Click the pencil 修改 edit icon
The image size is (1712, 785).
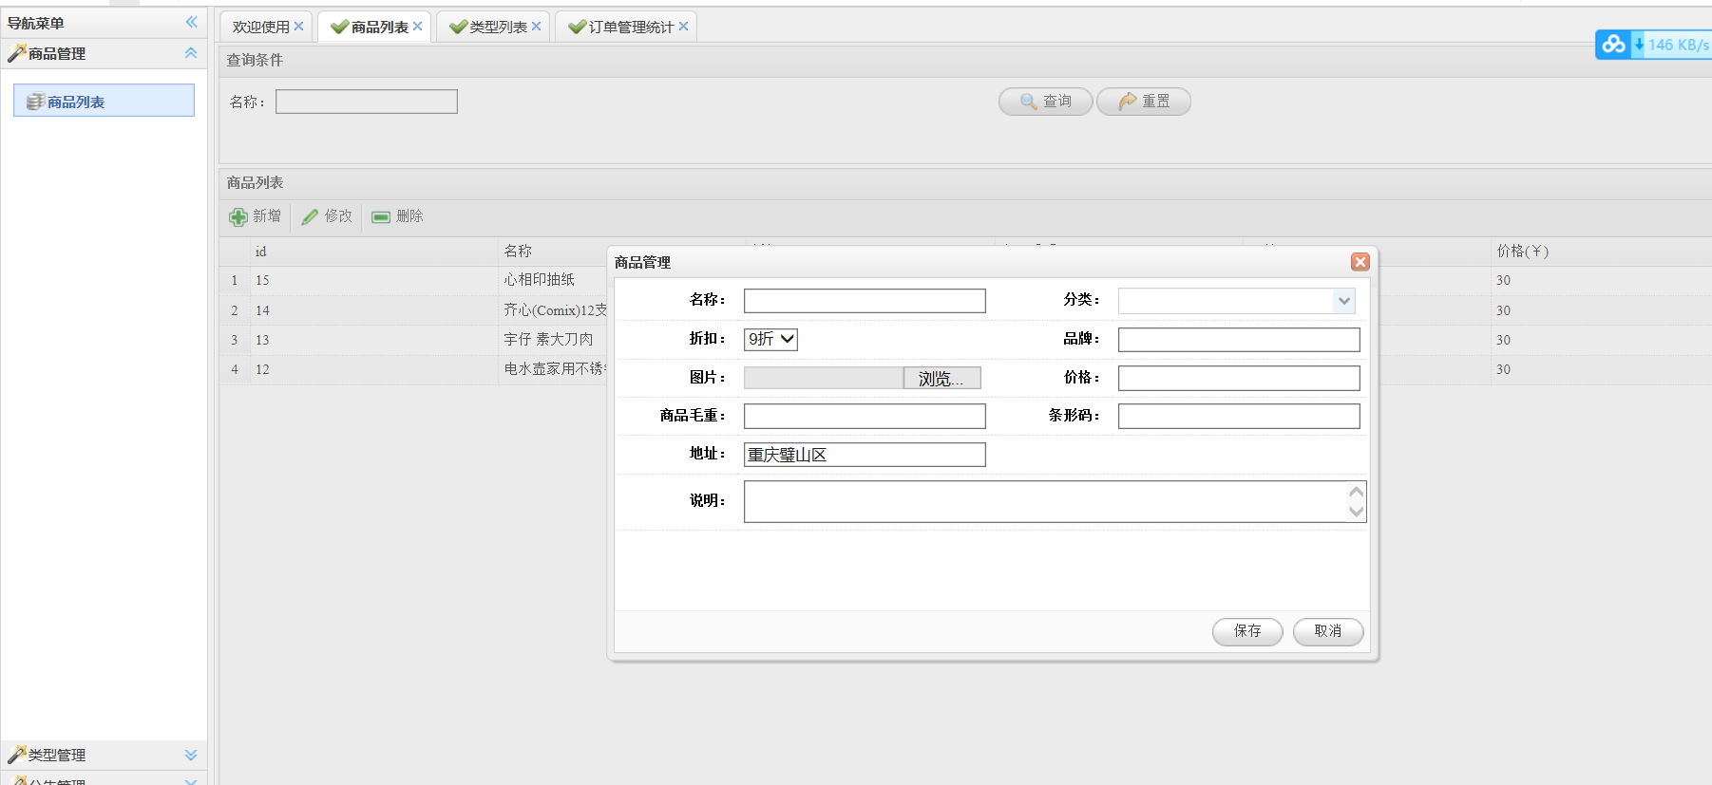point(310,217)
